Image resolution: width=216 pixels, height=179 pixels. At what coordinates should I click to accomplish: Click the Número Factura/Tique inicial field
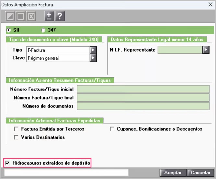(x=143, y=89)
